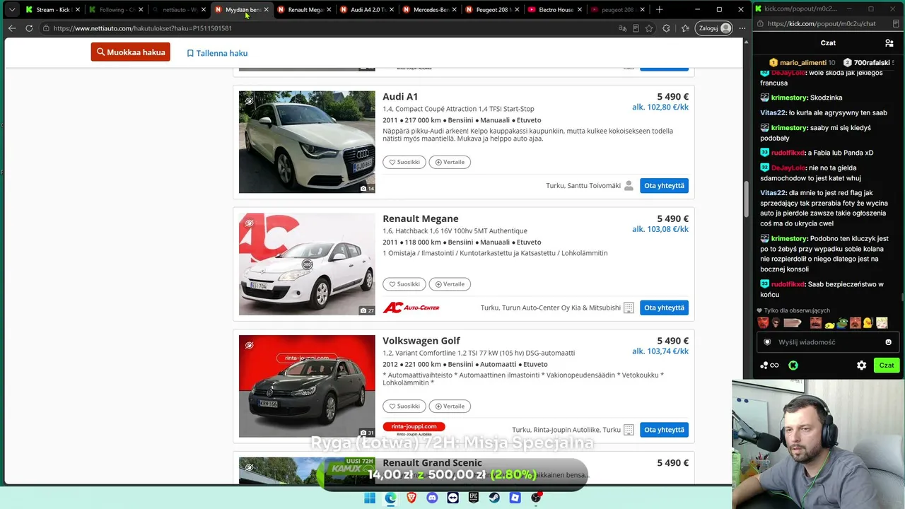This screenshot has height=509, width=905.
Task: Mark Audi A1 as Suosikki
Action: click(x=404, y=162)
